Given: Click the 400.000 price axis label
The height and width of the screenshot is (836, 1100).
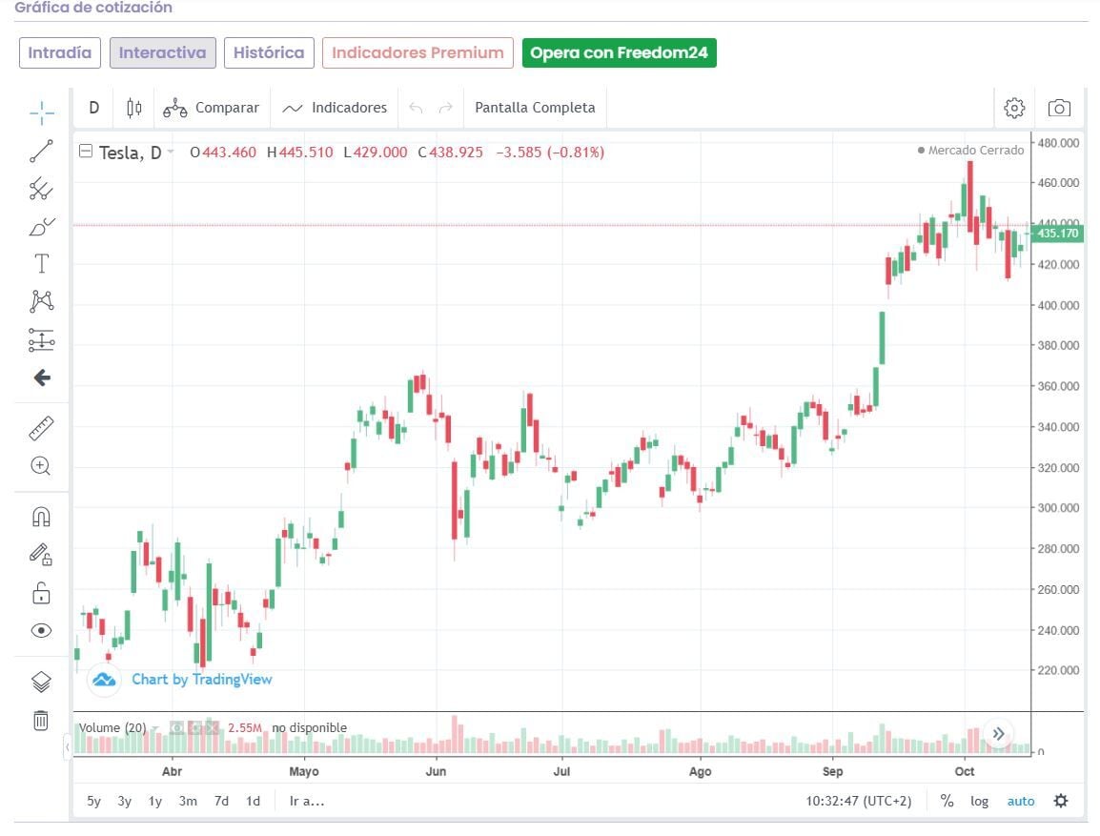Looking at the screenshot, I should pyautogui.click(x=1058, y=305).
